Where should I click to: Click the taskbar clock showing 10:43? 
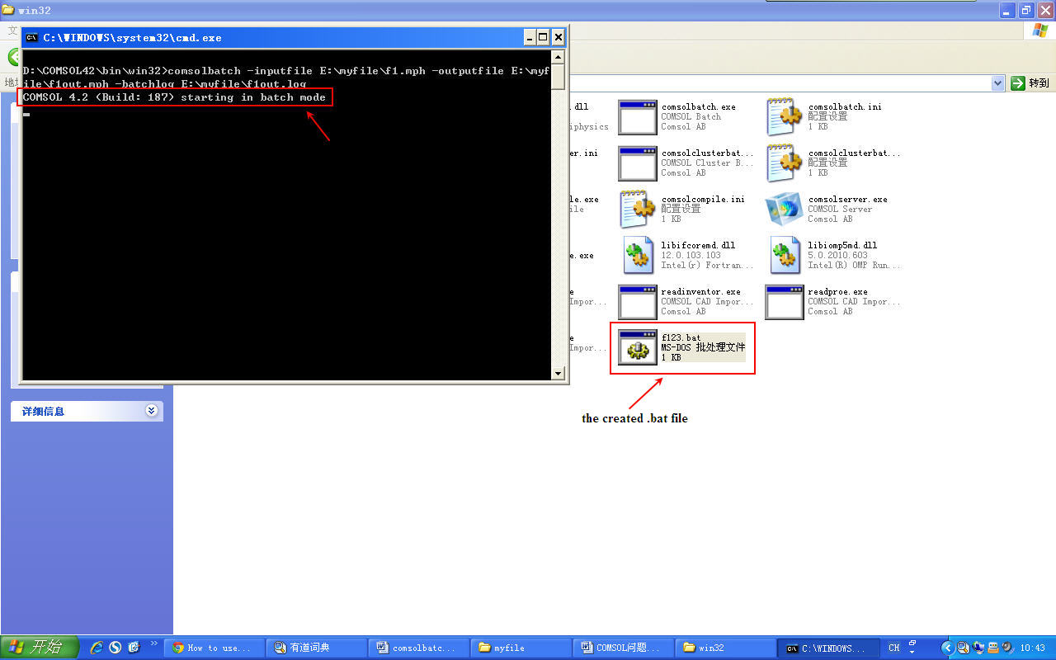(1032, 648)
